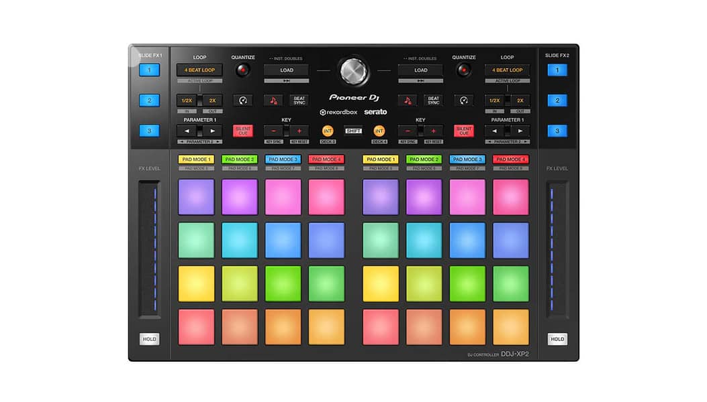Hit the red performance pad on right deck
Image resolution: width=707 pixels, height=402 pixels.
coord(381,327)
